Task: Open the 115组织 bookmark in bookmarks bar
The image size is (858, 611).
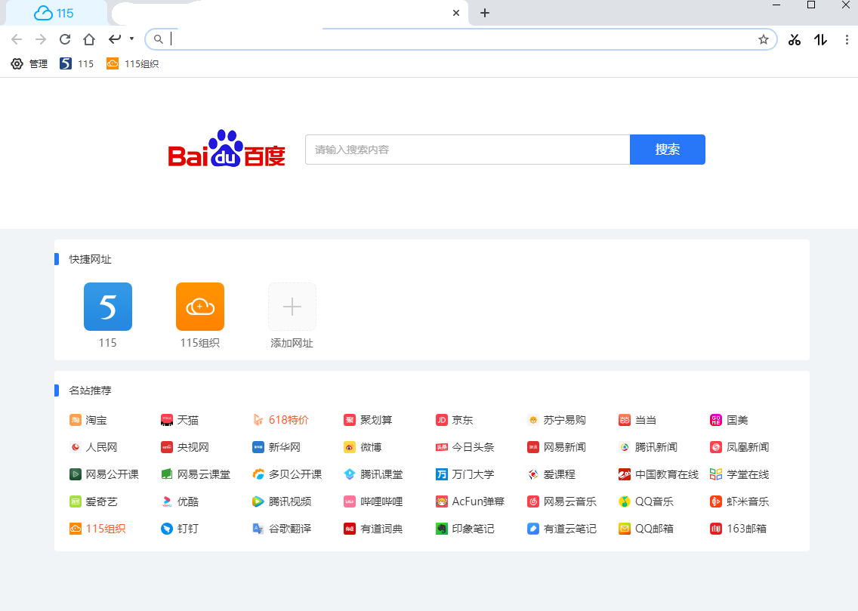Action: [x=132, y=64]
